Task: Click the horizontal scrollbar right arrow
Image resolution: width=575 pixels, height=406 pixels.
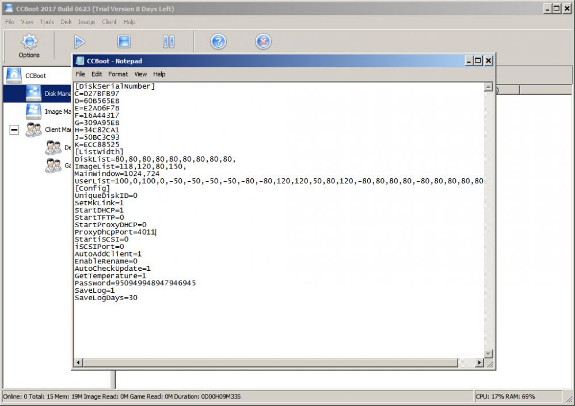Action: pos(479,363)
